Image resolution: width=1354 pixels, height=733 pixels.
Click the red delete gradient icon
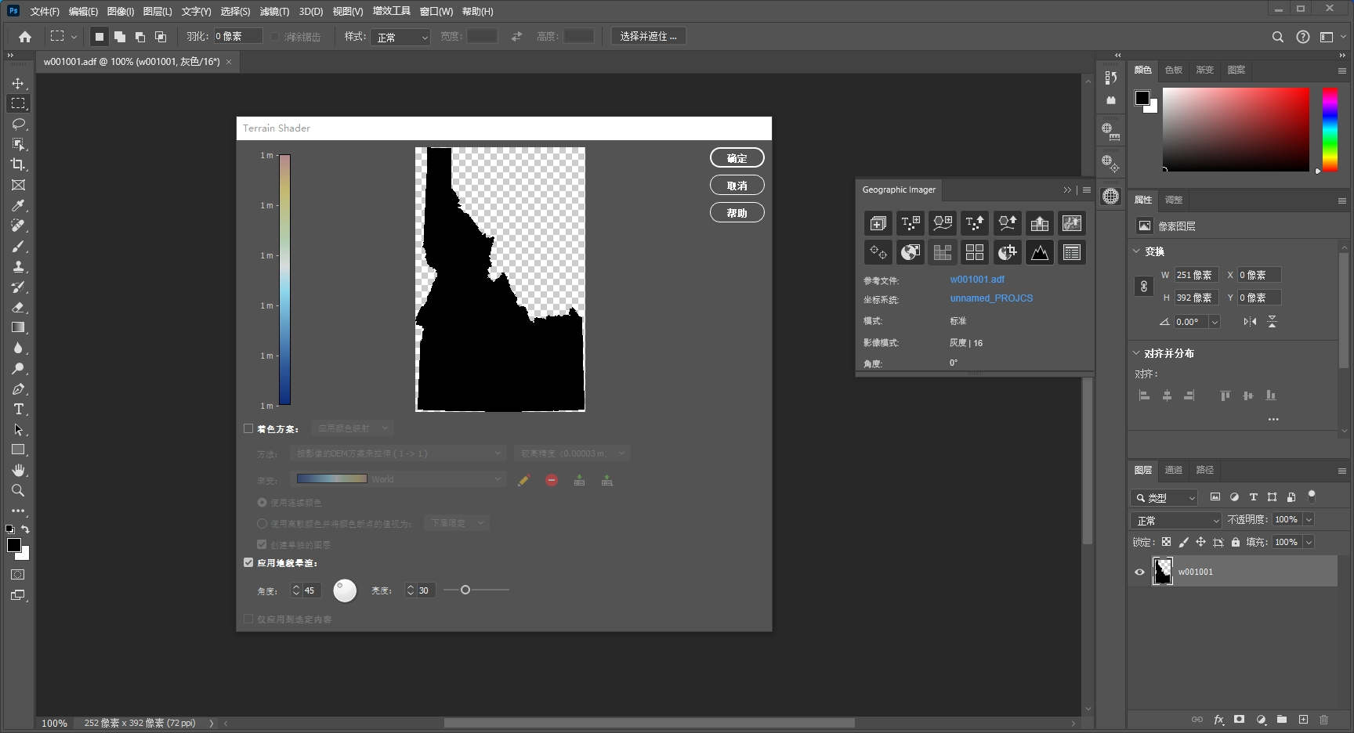(552, 480)
